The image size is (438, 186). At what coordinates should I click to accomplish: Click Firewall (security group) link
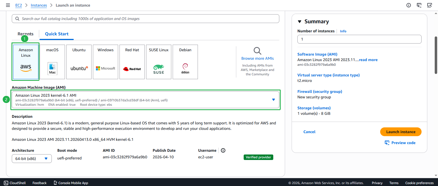tap(320, 91)
